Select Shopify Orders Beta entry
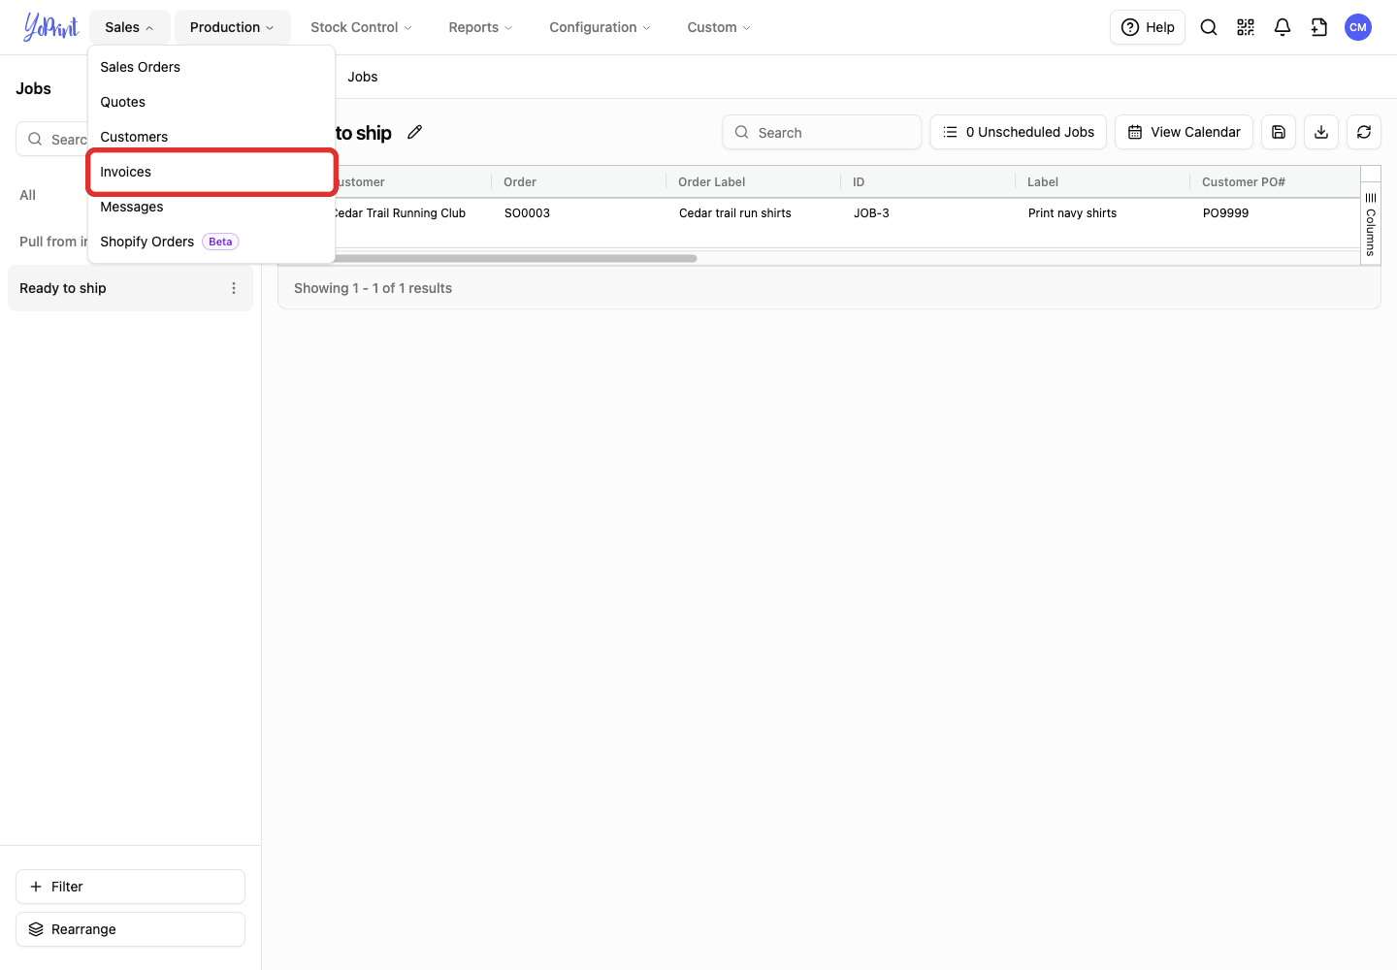1397x970 pixels. click(211, 242)
